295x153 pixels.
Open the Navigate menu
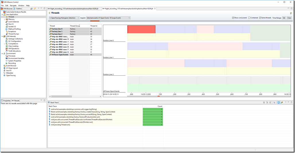click(13, 5)
